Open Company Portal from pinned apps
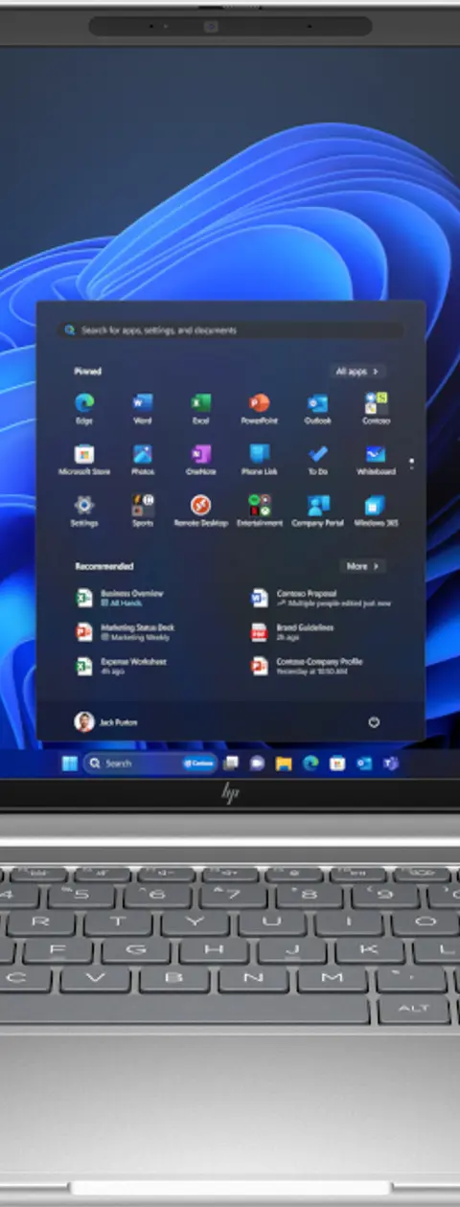The width and height of the screenshot is (460, 1207). point(317,511)
